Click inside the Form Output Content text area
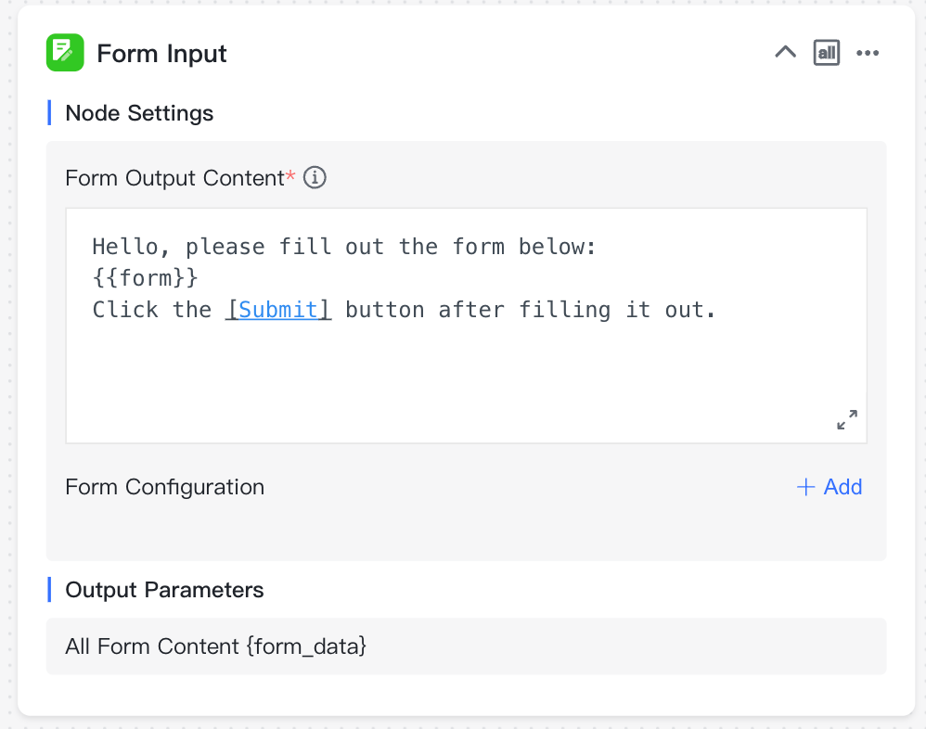This screenshot has width=926, height=729. coord(466,326)
